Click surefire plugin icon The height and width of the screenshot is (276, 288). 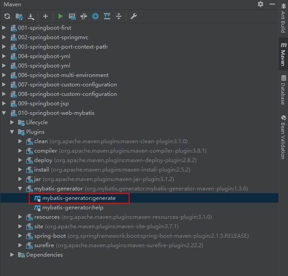(29, 245)
